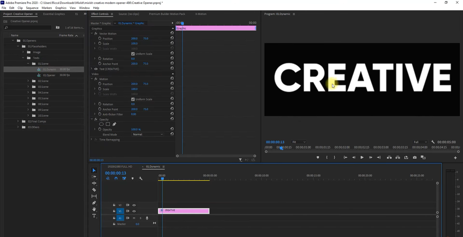
Task: Toggle Motion Uniform Scale checkbox
Action: [133, 99]
